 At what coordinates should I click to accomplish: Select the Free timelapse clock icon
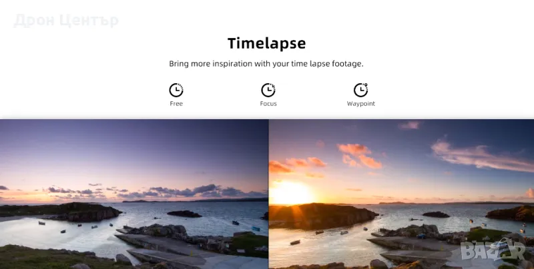176,90
